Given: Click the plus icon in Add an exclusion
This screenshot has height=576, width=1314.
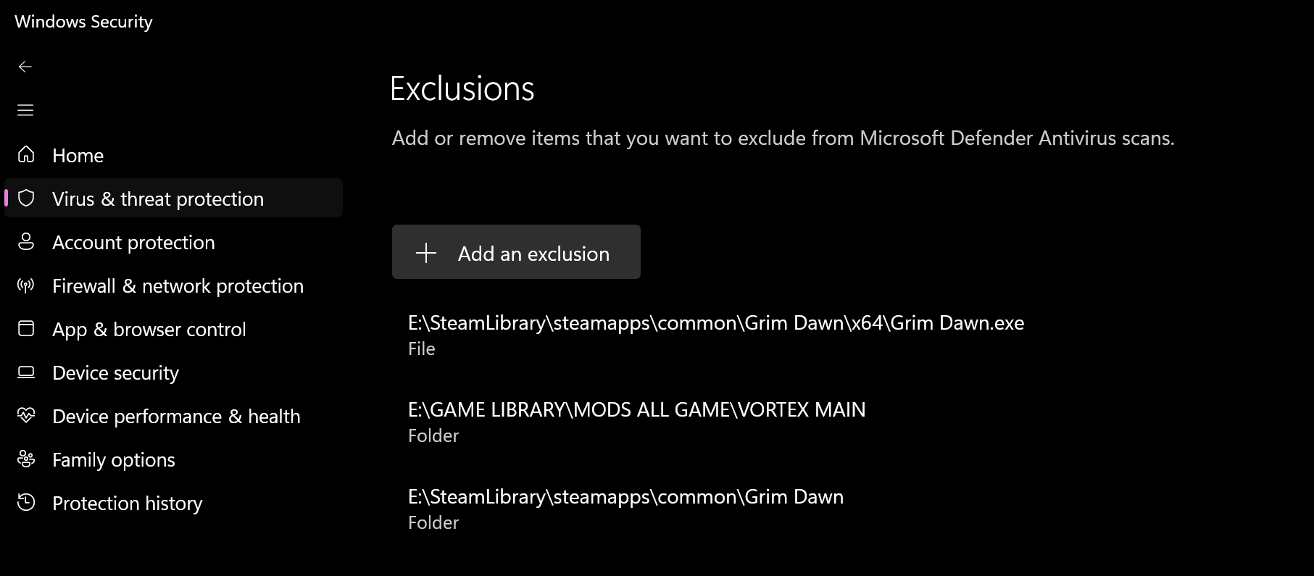Looking at the screenshot, I should (x=426, y=253).
